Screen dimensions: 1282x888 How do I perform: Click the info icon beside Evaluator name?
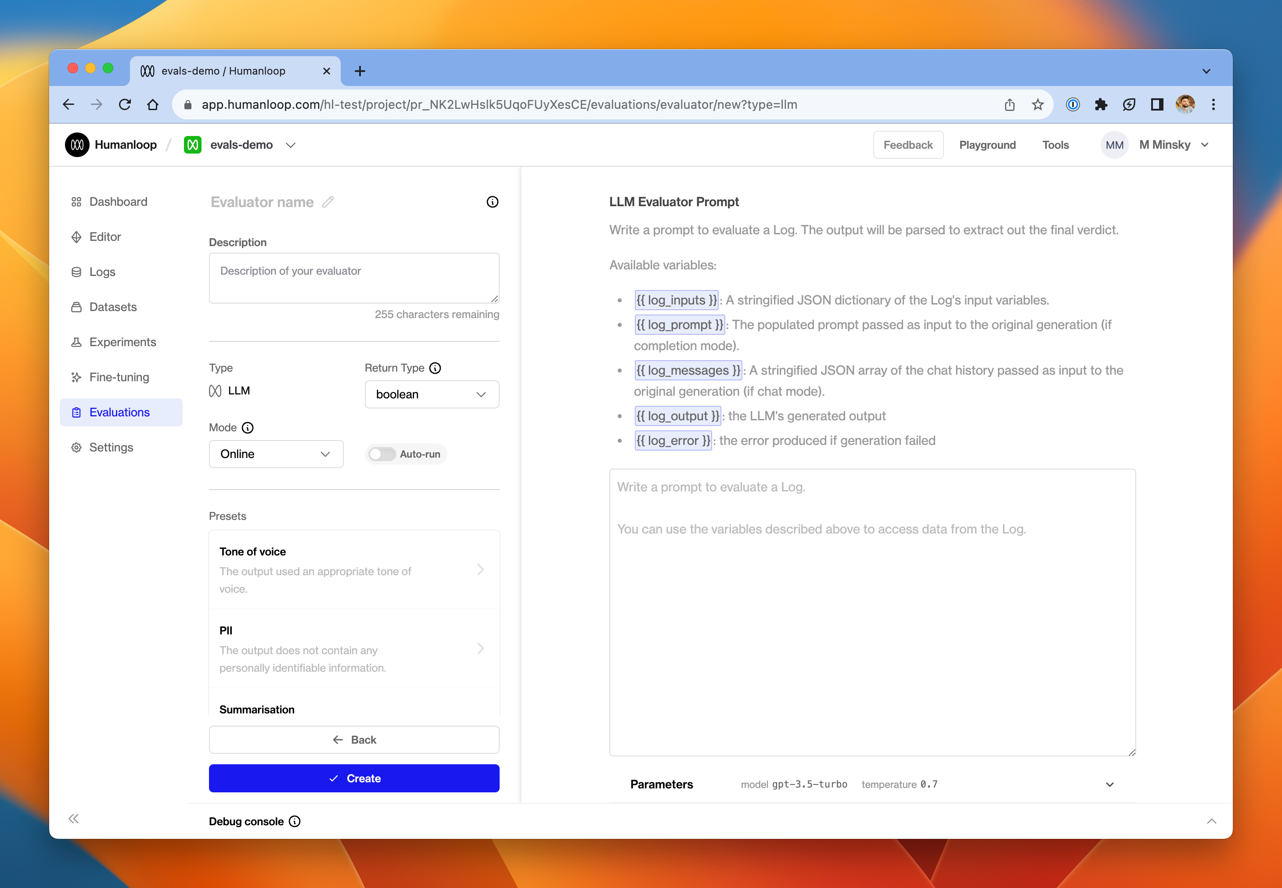pyautogui.click(x=492, y=202)
